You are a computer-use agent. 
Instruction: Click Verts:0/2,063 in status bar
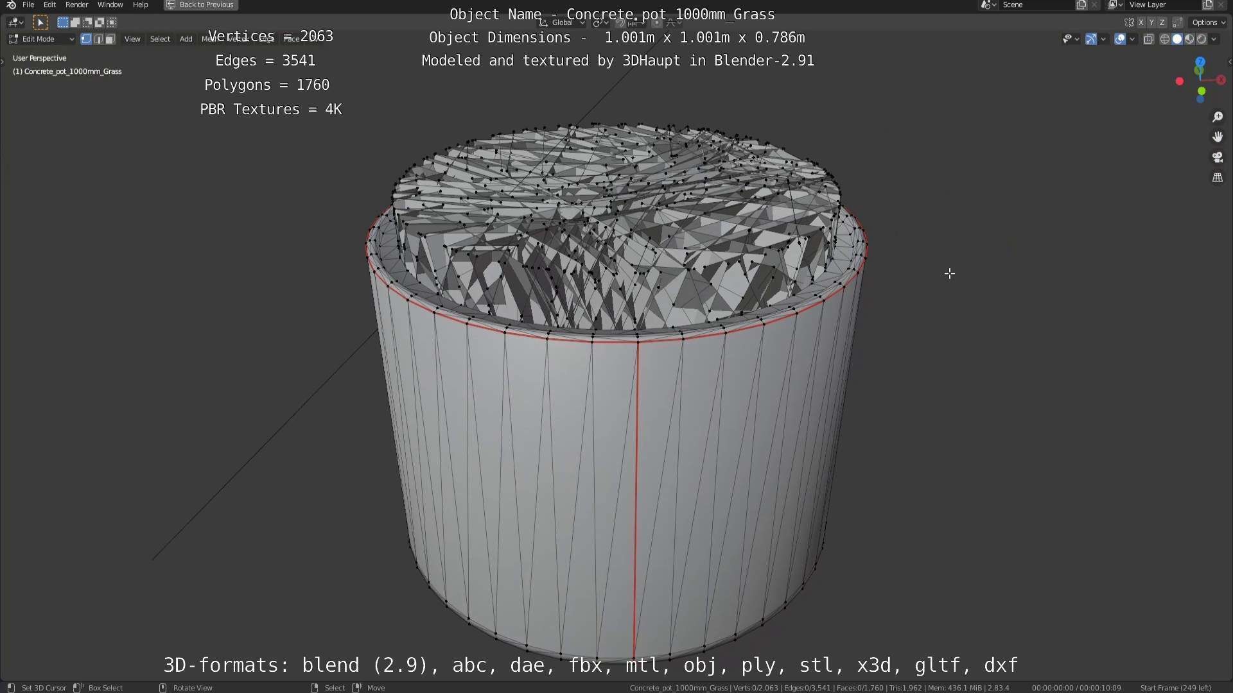pos(755,688)
